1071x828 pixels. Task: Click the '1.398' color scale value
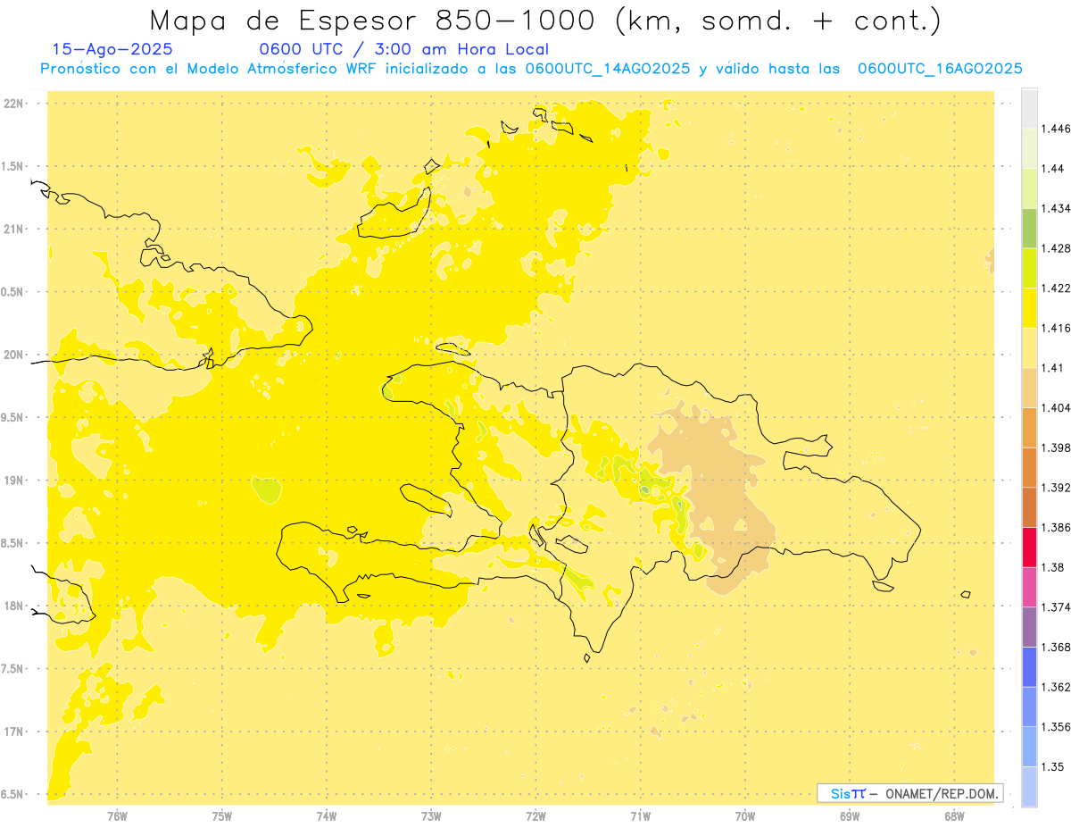[1057, 447]
